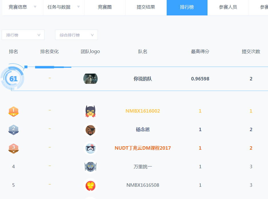Open the 综合排行榜 selector dropdown

[x=76, y=35]
